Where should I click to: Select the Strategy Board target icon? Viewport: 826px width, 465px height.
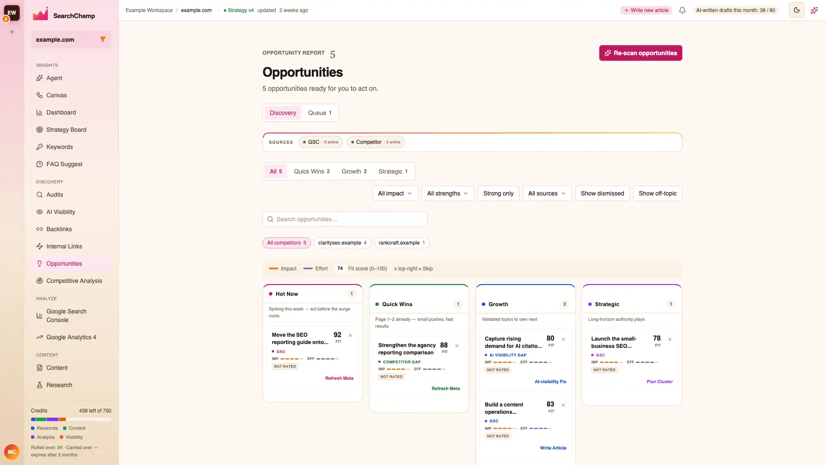point(40,130)
